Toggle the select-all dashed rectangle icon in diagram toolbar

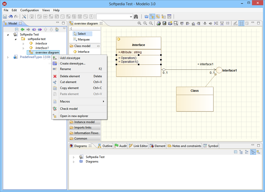pyautogui.click(x=176, y=23)
